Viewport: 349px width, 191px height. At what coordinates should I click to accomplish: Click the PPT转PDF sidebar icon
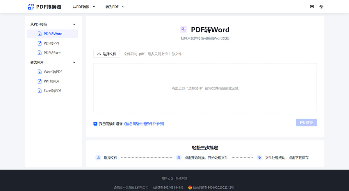40,81
